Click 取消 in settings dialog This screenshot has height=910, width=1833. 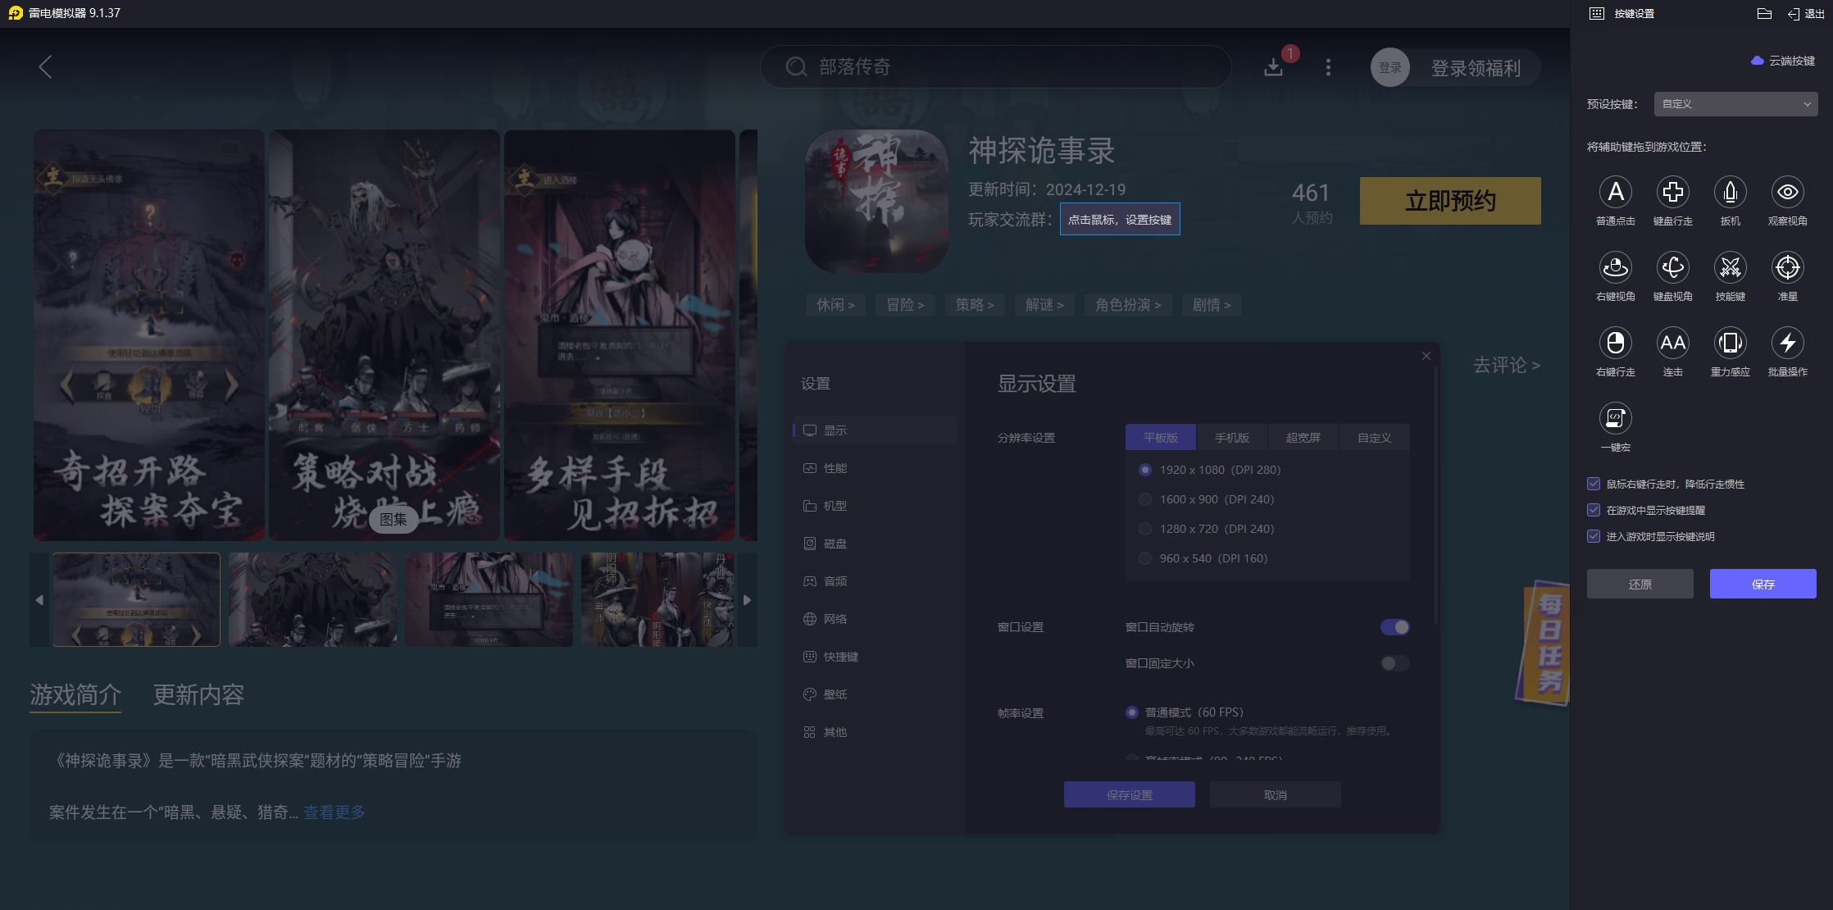pos(1276,794)
